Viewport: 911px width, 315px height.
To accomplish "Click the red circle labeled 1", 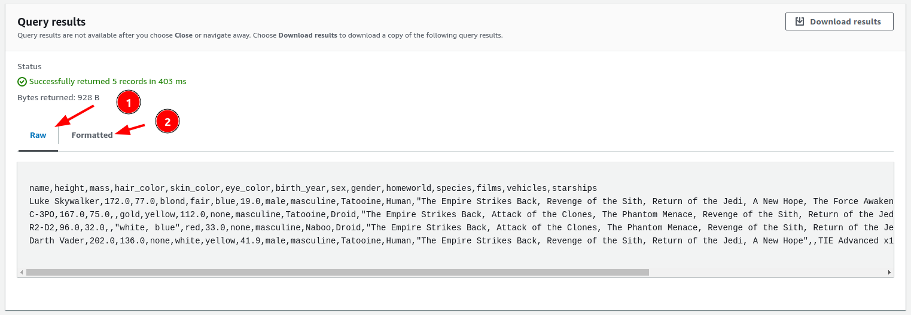I will (129, 103).
